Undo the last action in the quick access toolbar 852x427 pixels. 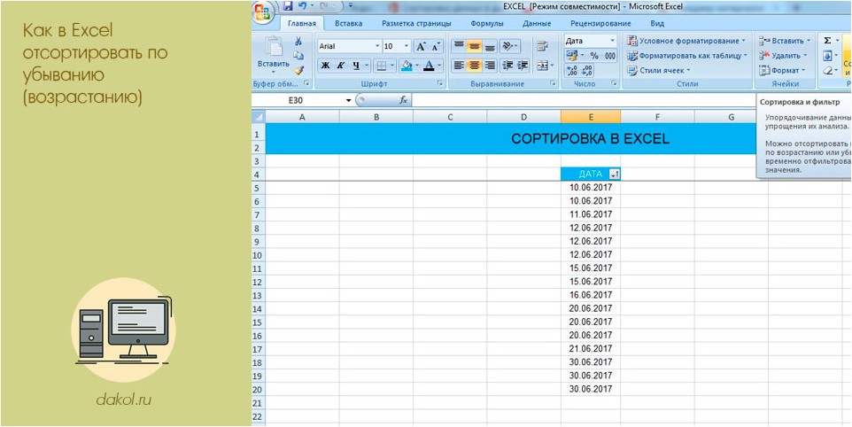click(x=303, y=7)
